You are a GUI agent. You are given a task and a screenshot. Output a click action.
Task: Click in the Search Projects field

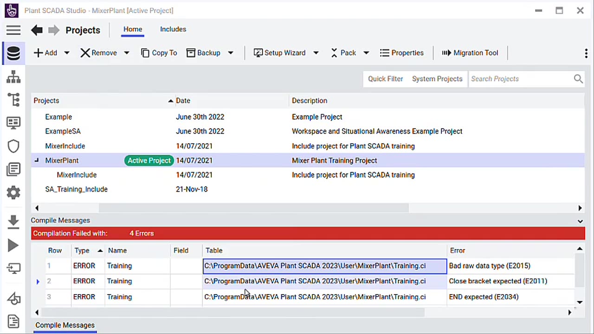click(521, 79)
